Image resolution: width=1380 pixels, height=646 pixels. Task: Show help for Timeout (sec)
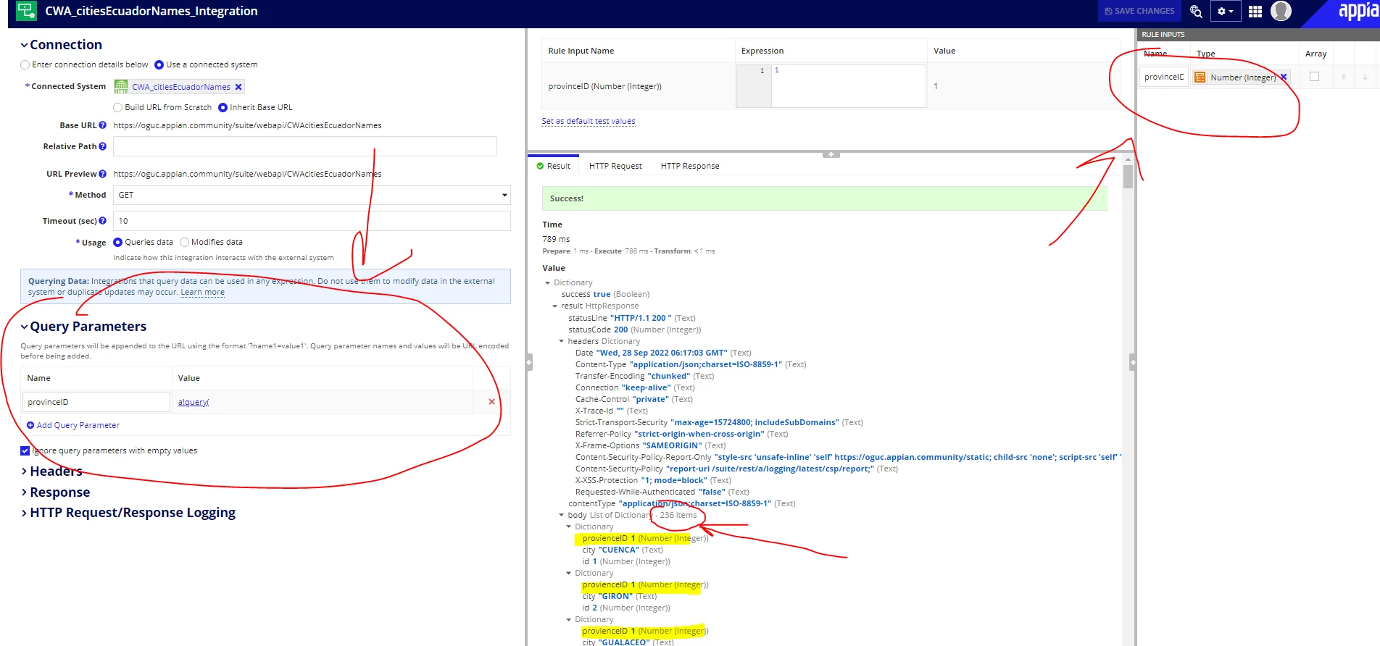point(103,221)
